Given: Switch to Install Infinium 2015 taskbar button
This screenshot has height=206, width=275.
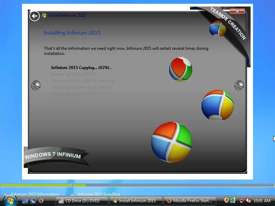Looking at the screenshot, I should (136, 201).
